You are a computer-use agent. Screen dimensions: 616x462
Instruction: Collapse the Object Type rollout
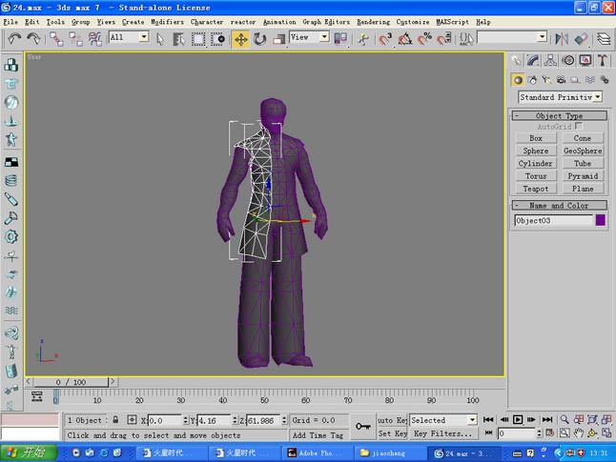pyautogui.click(x=560, y=115)
